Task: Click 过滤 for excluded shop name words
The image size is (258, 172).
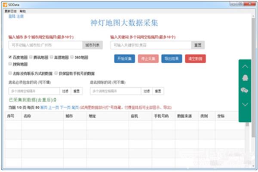Action: (x=147, y=91)
